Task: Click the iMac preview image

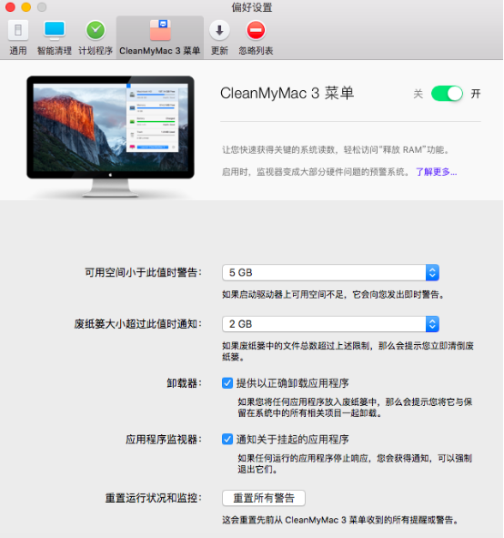Action: 110,137
